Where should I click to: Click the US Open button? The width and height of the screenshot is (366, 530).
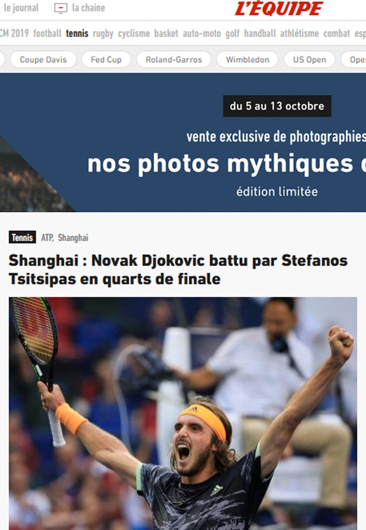click(x=310, y=60)
